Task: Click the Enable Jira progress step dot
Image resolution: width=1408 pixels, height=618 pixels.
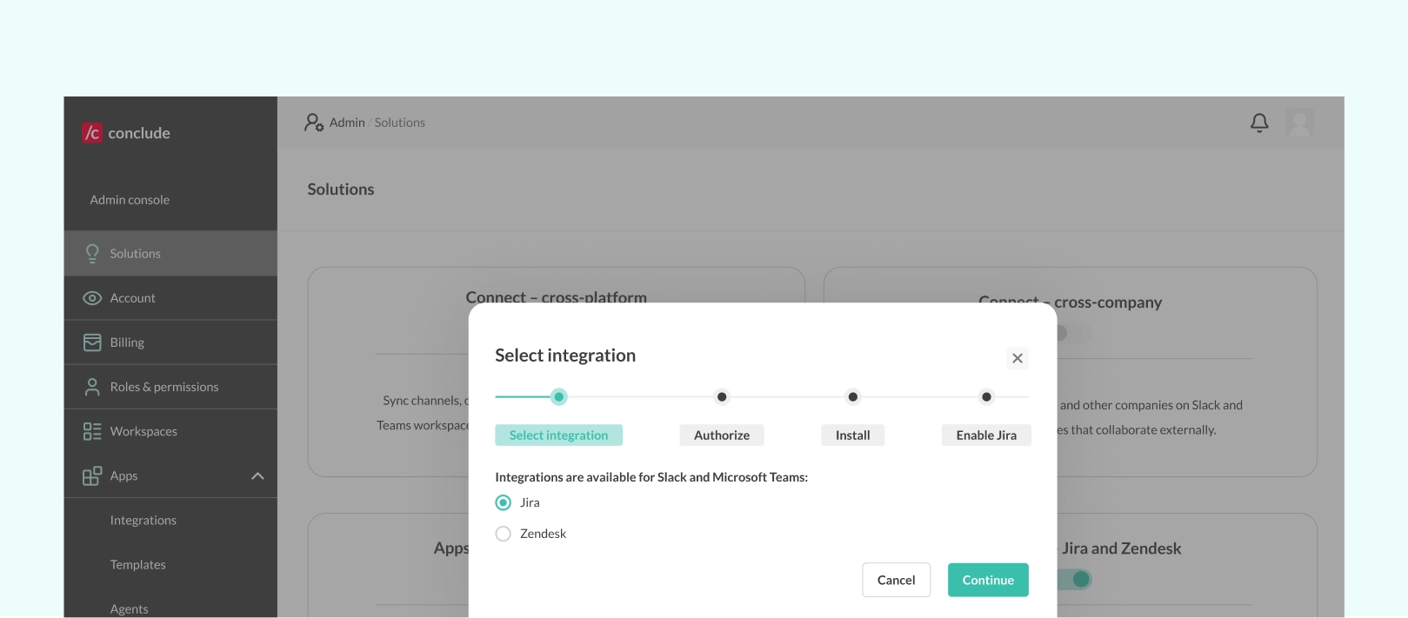Action: point(986,397)
